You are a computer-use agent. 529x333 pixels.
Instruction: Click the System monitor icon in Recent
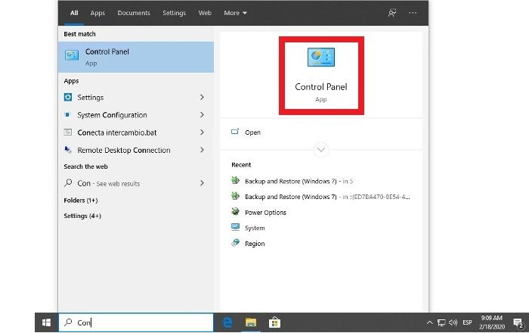click(x=235, y=227)
